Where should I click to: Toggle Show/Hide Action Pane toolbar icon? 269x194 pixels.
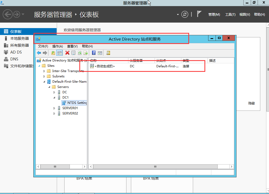point(100,53)
